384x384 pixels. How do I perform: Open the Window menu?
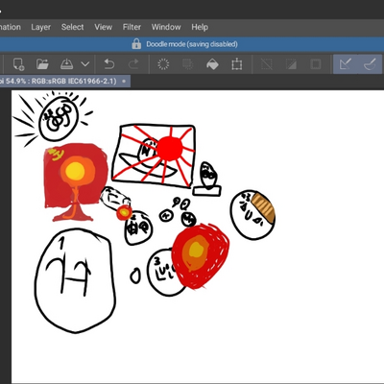pyautogui.click(x=166, y=27)
